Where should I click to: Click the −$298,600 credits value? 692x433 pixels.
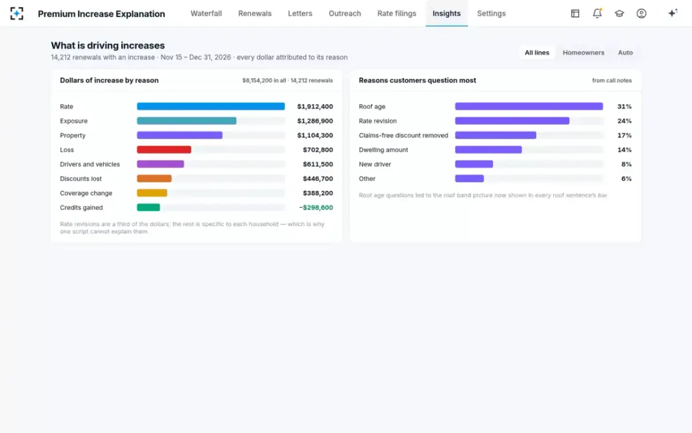[x=316, y=208]
